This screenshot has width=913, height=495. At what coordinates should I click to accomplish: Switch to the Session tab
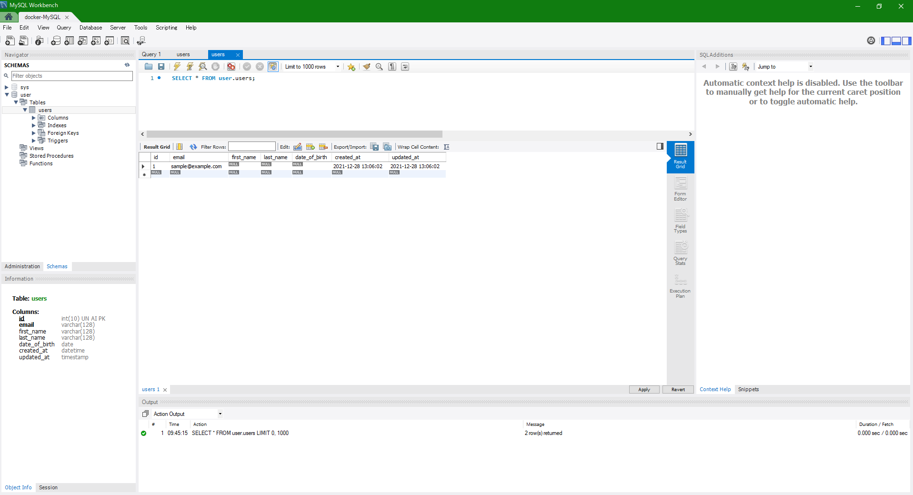[48, 487]
